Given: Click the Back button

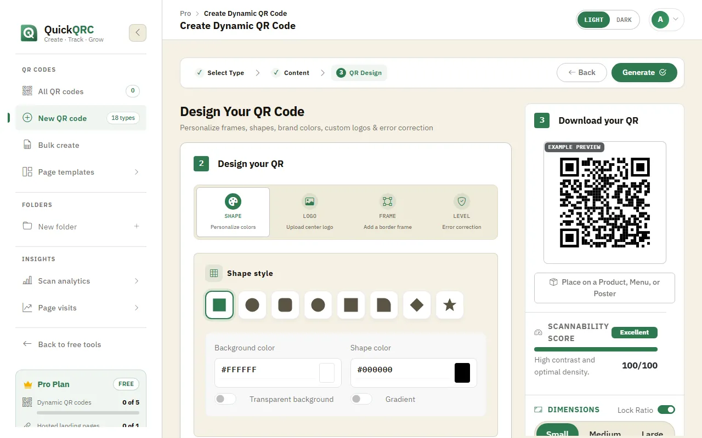Looking at the screenshot, I should click(582, 72).
